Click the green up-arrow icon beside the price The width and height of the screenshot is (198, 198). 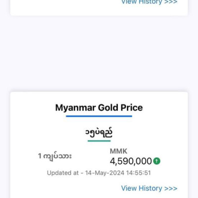pyautogui.click(x=156, y=161)
